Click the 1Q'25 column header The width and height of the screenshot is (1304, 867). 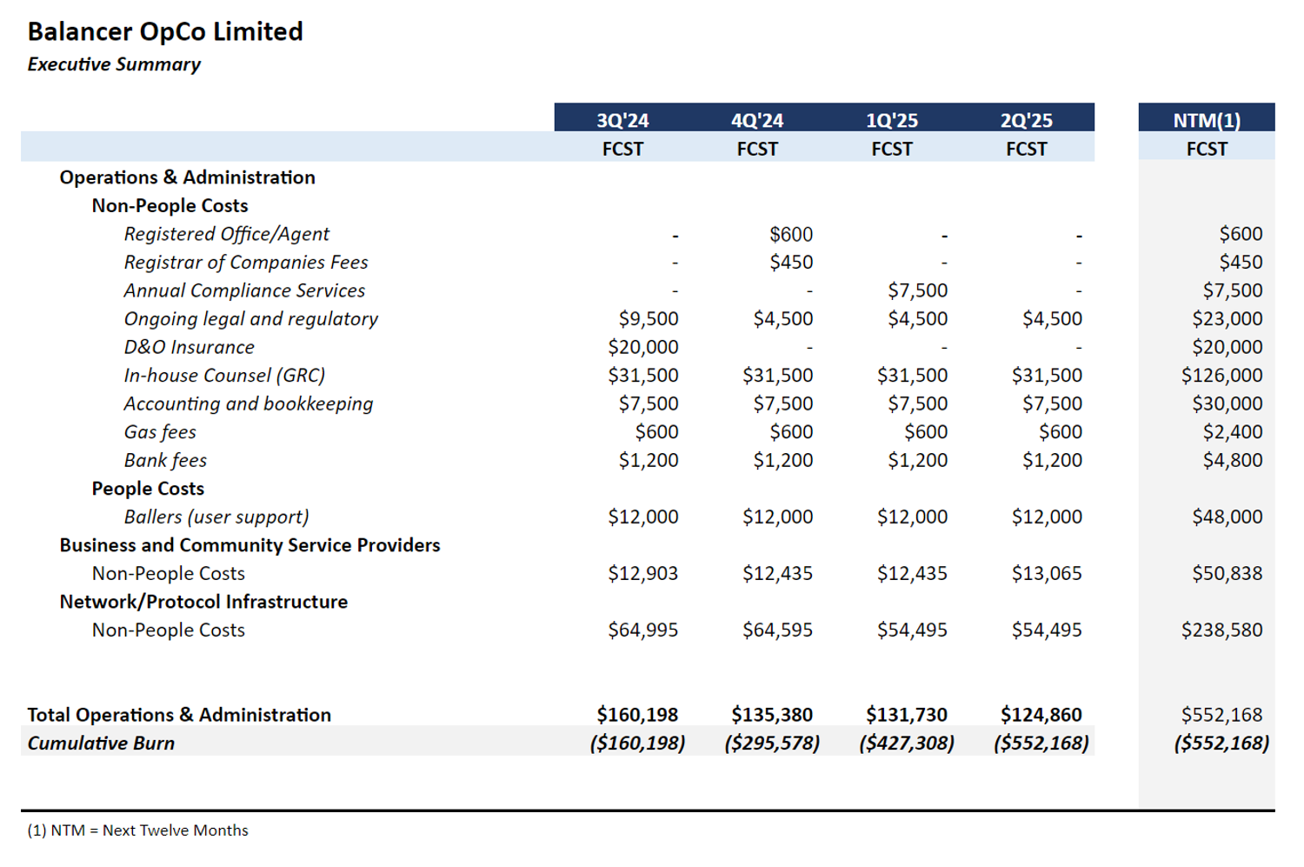coord(892,120)
